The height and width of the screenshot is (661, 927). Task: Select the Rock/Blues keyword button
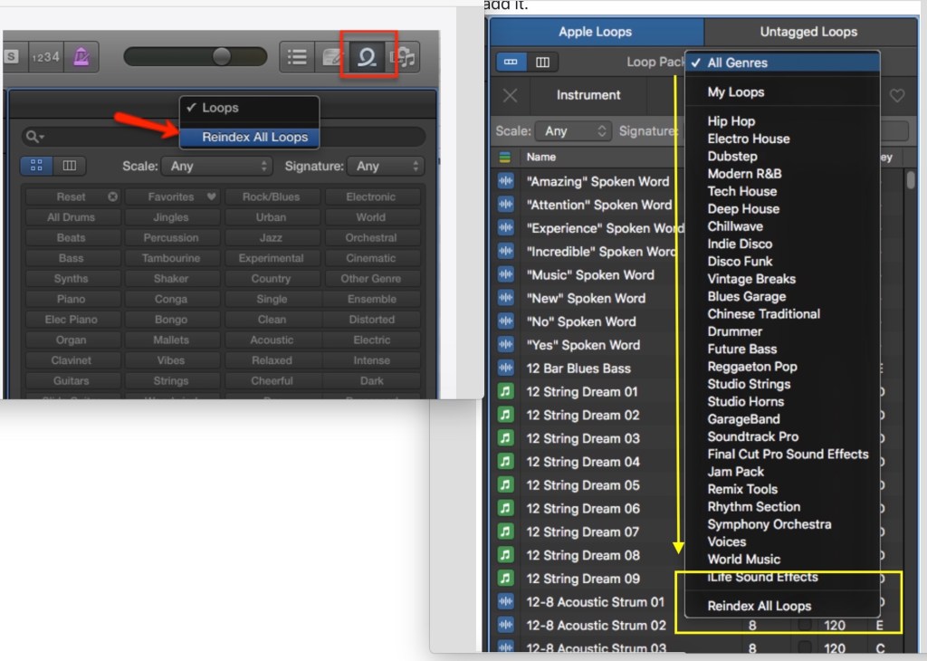pyautogui.click(x=272, y=196)
